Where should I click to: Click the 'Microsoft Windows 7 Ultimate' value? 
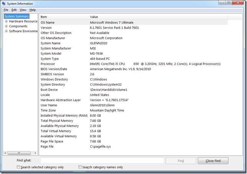click(x=112, y=23)
